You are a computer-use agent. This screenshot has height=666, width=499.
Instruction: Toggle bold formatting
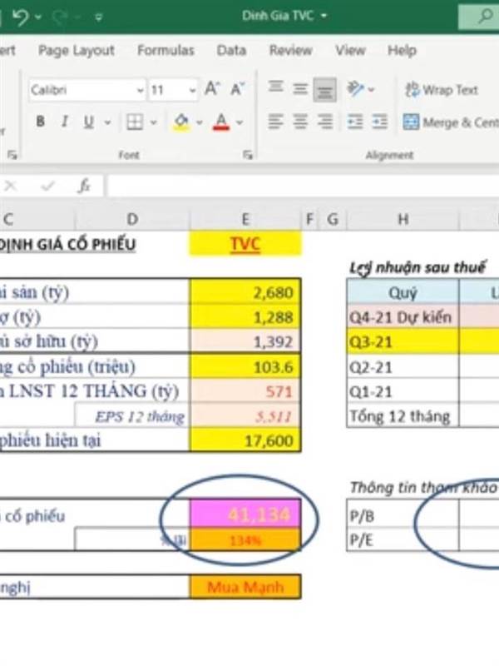coord(40,122)
